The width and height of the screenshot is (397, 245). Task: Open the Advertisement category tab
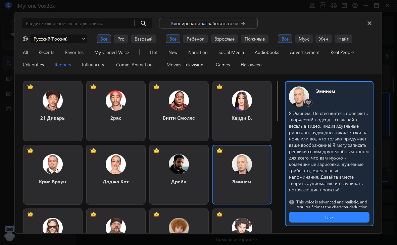(x=305, y=52)
